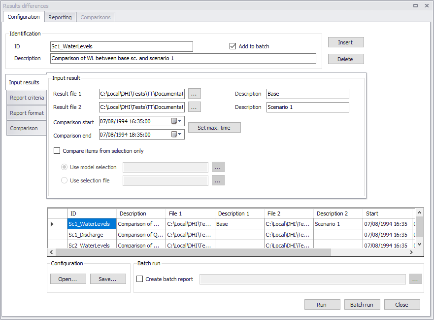Click the 'Comparison of Q...' description cell
Viewport: 434px width, 320px height.
(141, 235)
